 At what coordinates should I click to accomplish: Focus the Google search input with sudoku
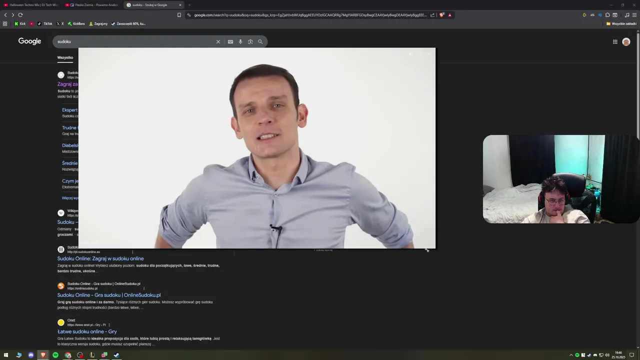[x=135, y=41]
